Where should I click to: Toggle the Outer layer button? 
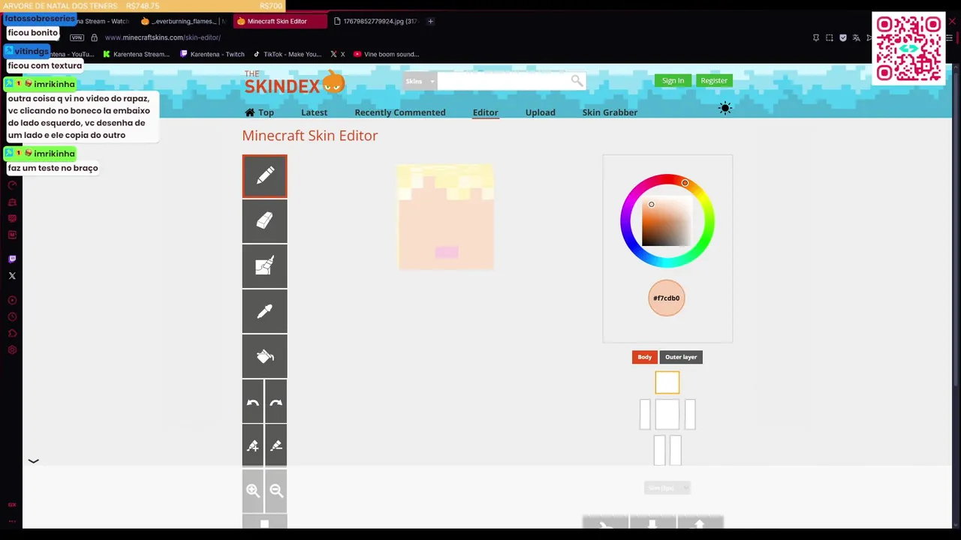point(681,357)
